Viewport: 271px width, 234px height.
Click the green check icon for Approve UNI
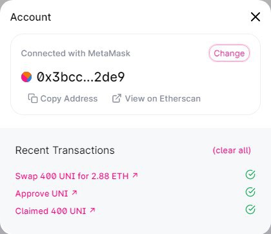coord(250,192)
